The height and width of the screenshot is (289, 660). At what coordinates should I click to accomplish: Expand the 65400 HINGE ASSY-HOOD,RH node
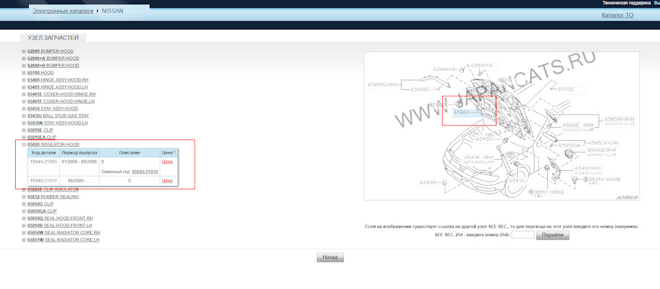tap(23, 80)
